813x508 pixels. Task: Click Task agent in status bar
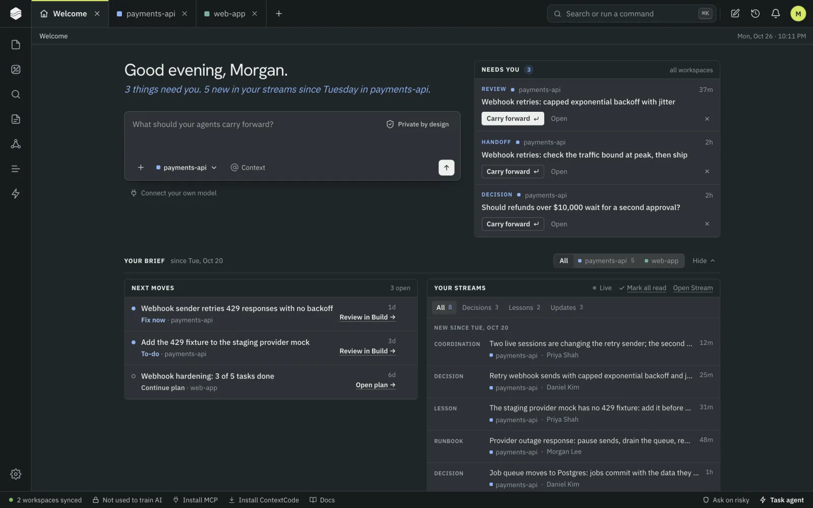[x=781, y=500]
